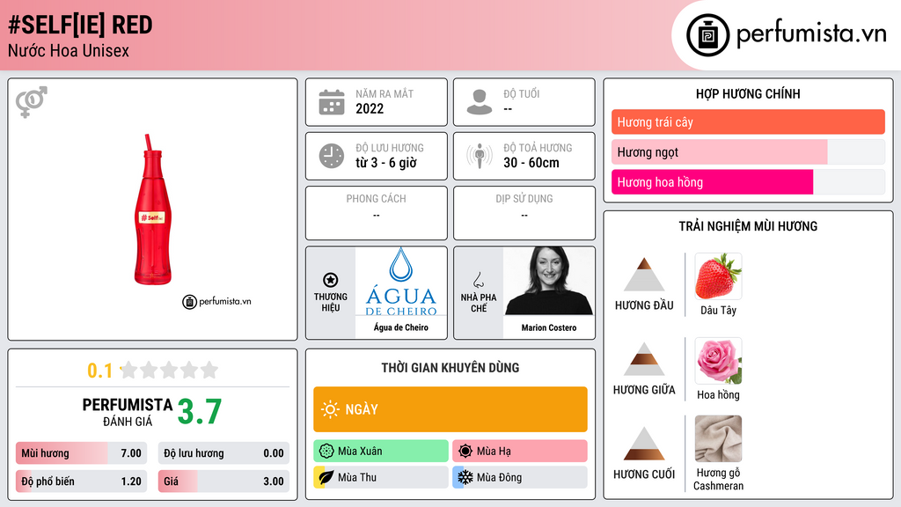901x507 pixels.
Task: Click the Giá 3.00 score bar
Action: 223,481
